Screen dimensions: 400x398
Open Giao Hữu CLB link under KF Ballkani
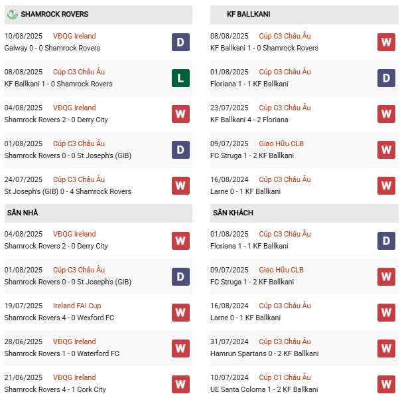coord(281,144)
